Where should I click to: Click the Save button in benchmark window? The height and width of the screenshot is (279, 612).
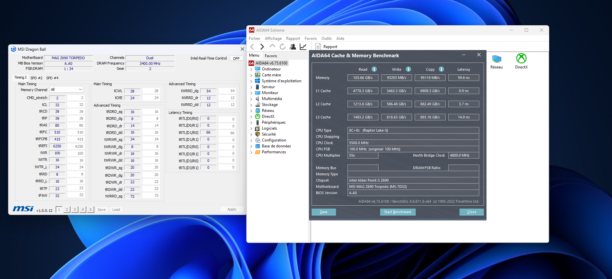(323, 212)
